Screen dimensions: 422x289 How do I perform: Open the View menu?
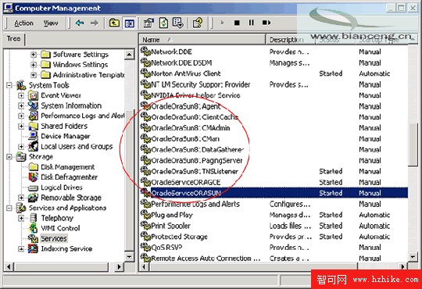coord(51,23)
